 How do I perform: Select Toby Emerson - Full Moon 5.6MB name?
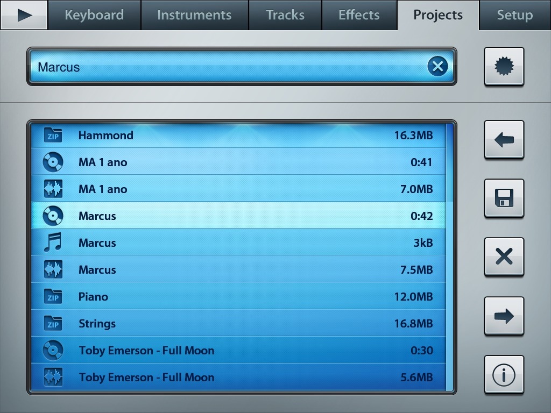coord(146,377)
